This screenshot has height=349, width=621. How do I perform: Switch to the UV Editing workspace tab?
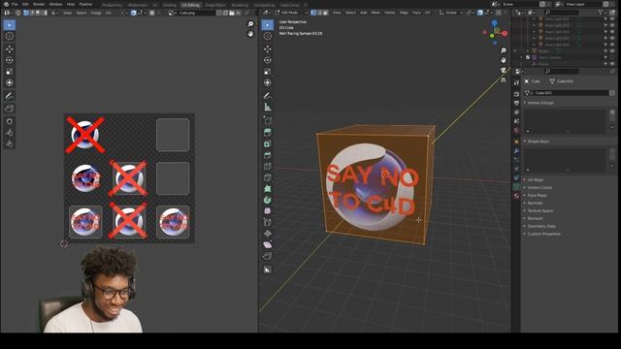[190, 5]
